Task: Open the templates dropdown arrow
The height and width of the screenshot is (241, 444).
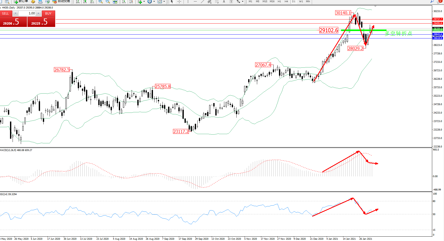Action: pyautogui.click(x=164, y=2)
